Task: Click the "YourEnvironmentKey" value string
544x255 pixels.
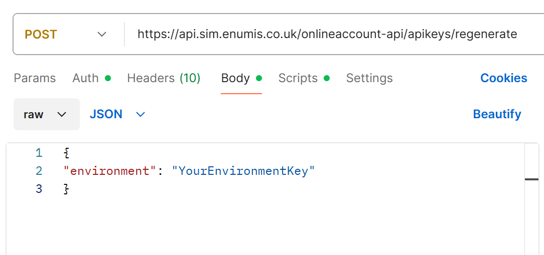Action: (243, 171)
